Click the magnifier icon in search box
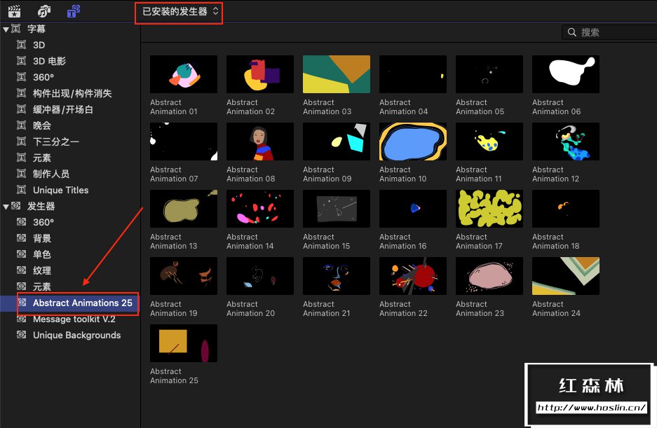This screenshot has width=657, height=428. point(571,32)
